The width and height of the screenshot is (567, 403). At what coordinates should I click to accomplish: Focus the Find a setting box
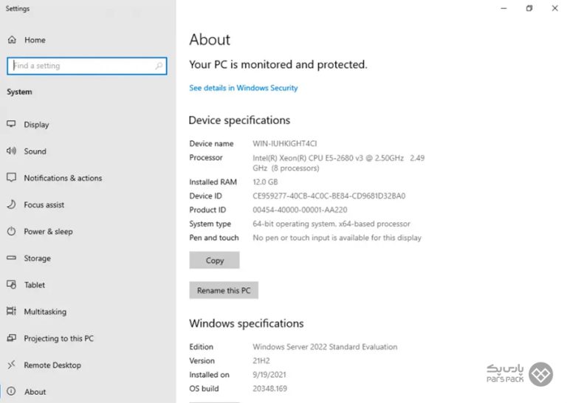(87, 66)
